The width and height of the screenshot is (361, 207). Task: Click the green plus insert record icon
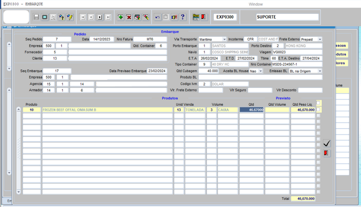coord(121,17)
